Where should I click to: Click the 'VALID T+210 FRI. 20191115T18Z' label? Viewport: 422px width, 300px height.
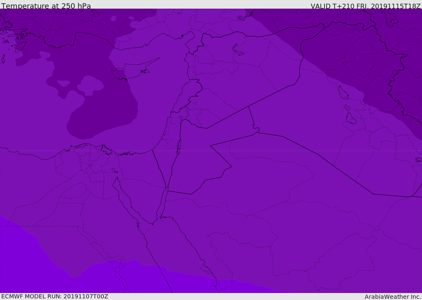366,6
